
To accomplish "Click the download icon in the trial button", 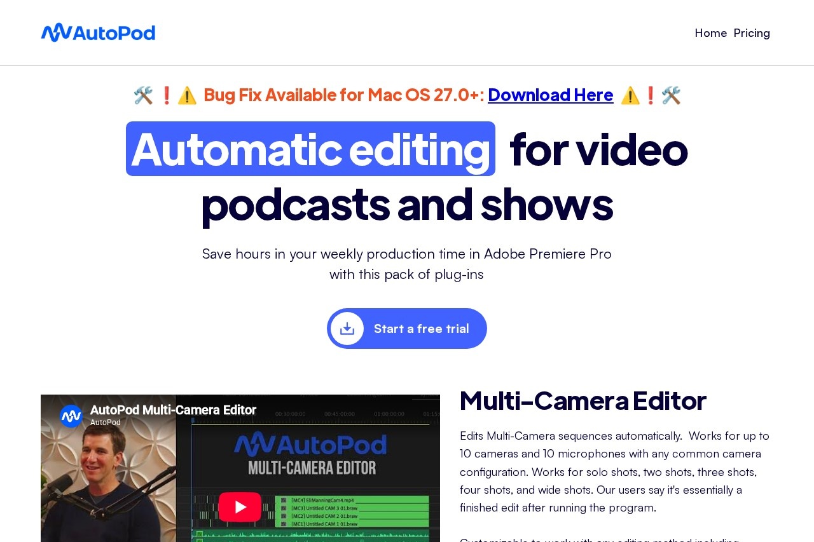I will pyautogui.click(x=347, y=329).
